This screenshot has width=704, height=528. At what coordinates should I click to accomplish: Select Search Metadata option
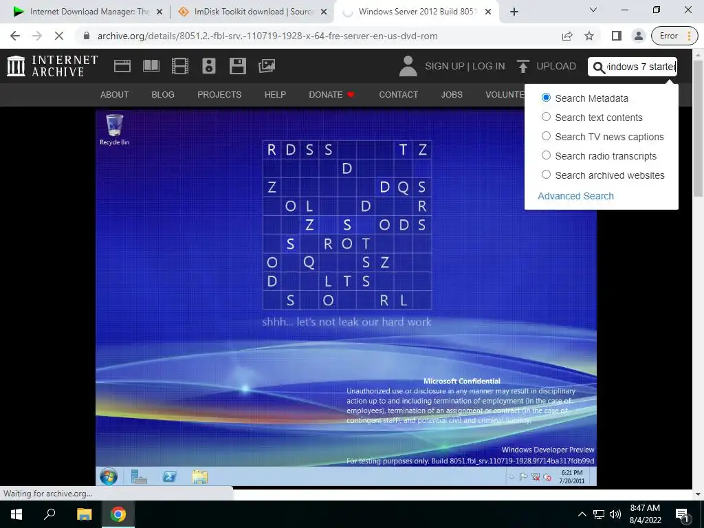tap(546, 98)
